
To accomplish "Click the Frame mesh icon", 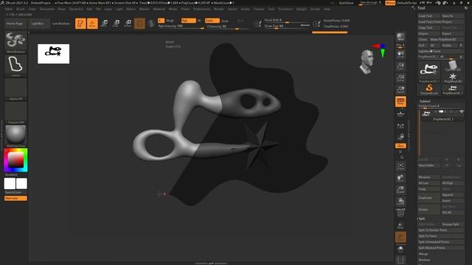I will coord(400,166).
